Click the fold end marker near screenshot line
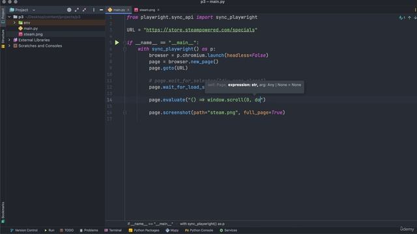Screen dimensions: 417x234 [124, 112]
